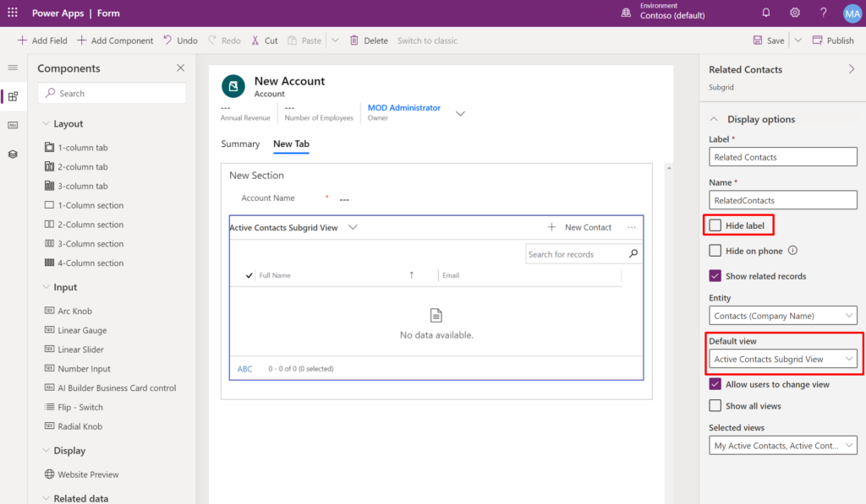Click the environment picker icon
Screen dimensions: 866x504
(x=626, y=13)
